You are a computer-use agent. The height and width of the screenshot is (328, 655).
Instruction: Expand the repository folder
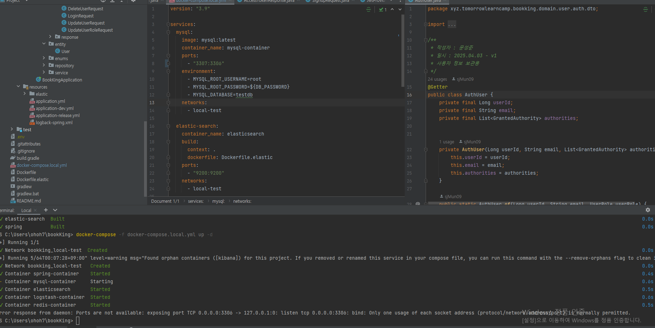pos(44,65)
